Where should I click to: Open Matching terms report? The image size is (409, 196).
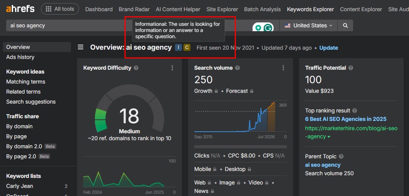click(x=25, y=82)
